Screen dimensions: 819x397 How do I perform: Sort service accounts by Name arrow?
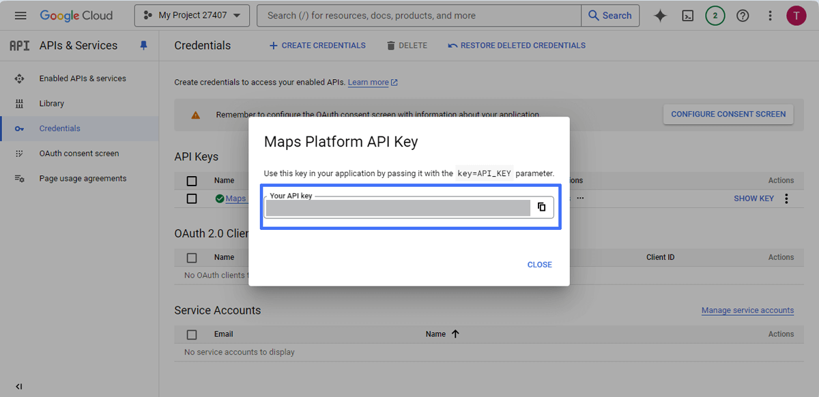click(455, 334)
